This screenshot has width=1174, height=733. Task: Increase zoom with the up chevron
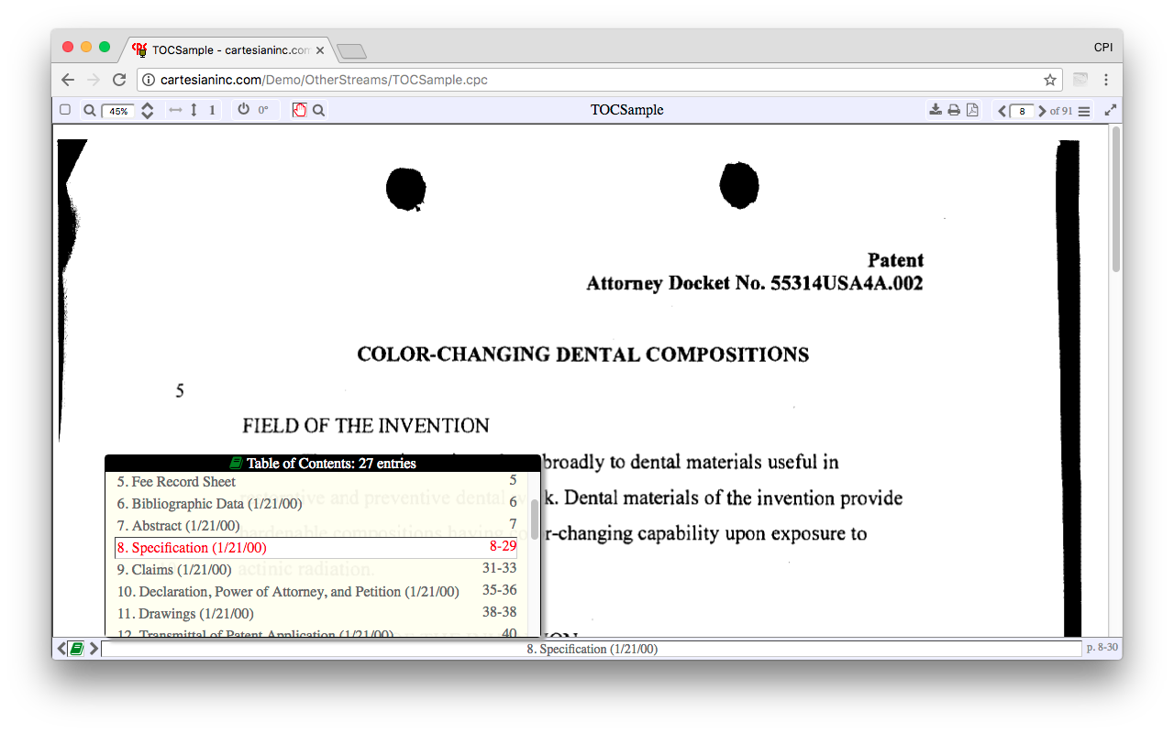[147, 105]
